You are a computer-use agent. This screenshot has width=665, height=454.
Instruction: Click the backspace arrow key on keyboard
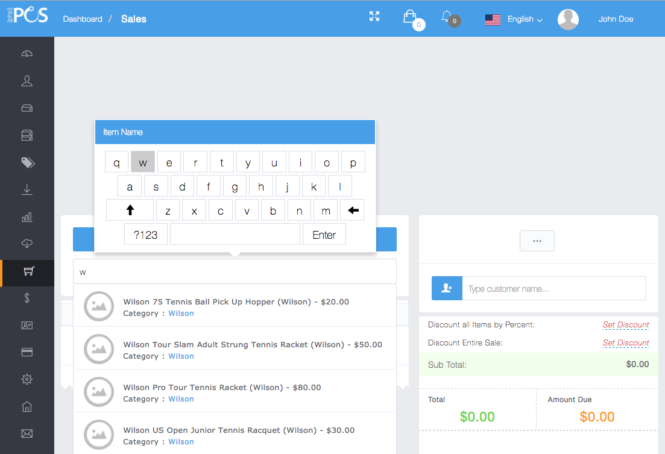[353, 210]
